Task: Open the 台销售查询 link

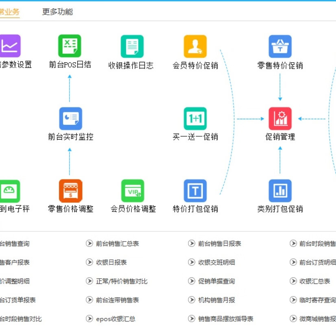Action: [15, 244]
